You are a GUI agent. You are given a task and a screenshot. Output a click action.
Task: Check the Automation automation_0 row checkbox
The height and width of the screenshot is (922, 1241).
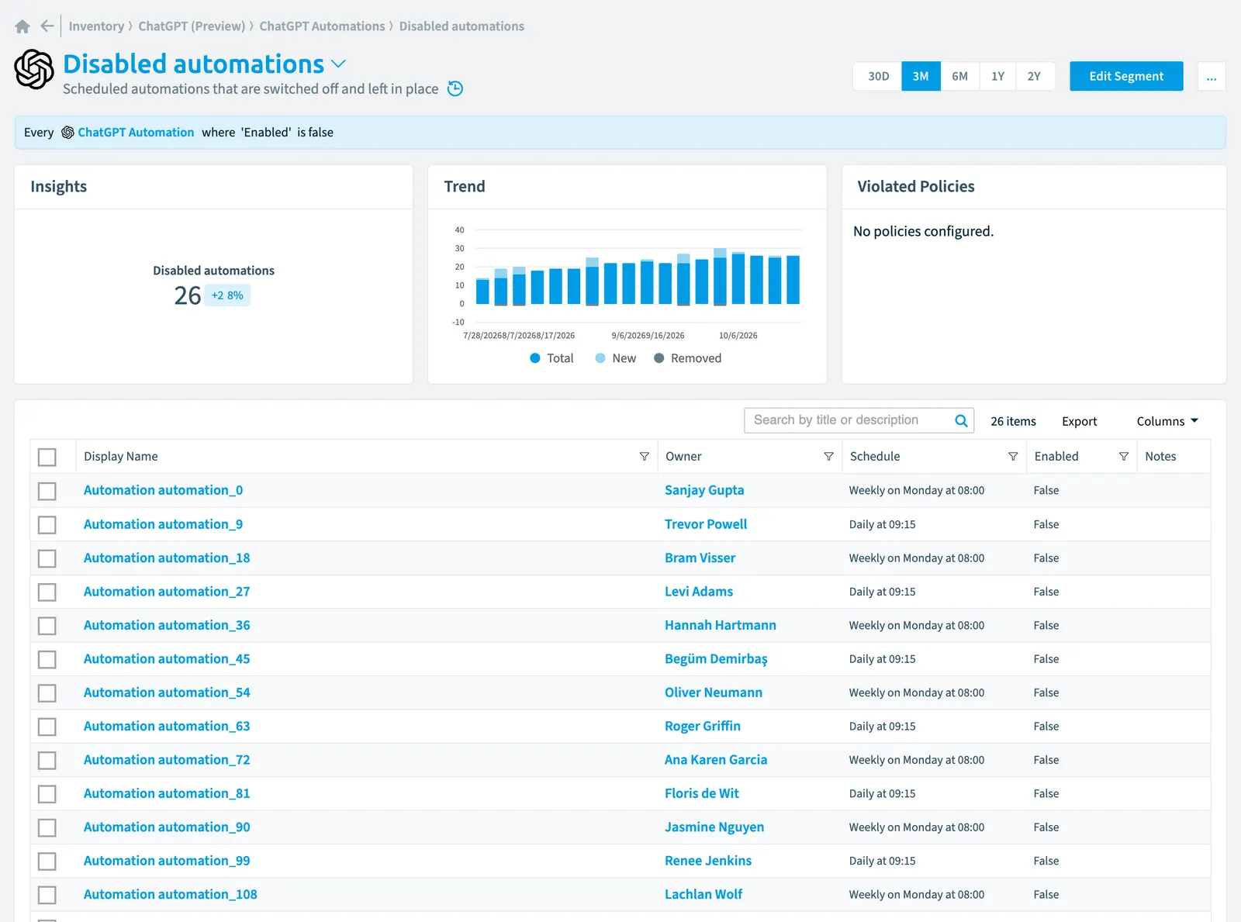(x=47, y=491)
